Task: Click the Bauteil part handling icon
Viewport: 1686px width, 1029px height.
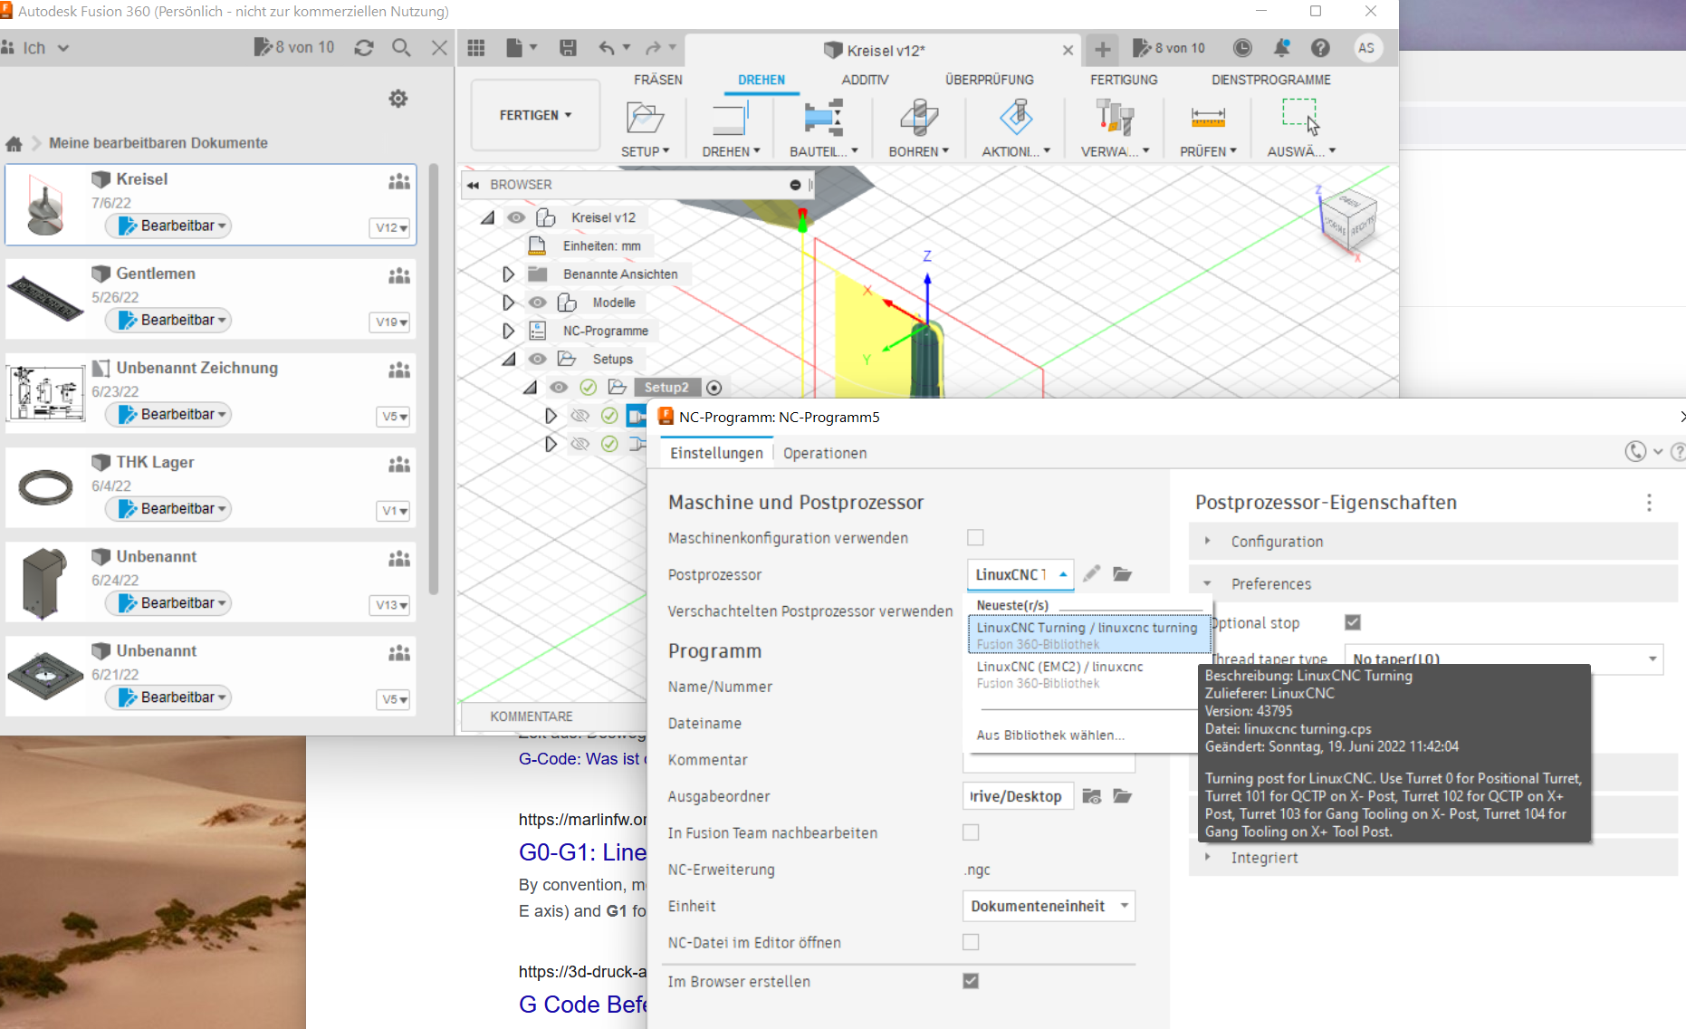Action: click(823, 118)
